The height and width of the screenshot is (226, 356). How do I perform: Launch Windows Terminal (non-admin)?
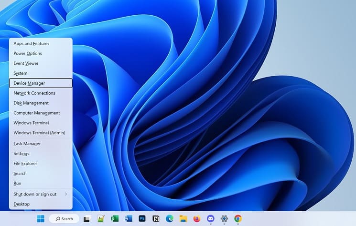pyautogui.click(x=41, y=123)
